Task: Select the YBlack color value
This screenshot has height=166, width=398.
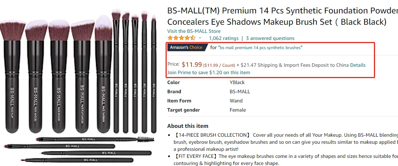Action: [237, 82]
